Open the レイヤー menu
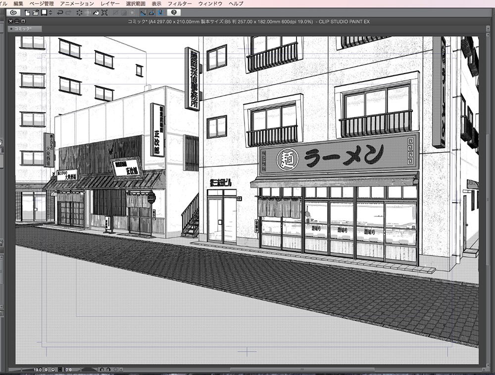The height and width of the screenshot is (375, 495). click(x=110, y=3)
